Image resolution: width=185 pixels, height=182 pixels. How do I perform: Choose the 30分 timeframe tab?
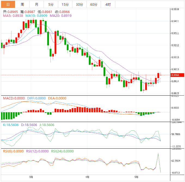click(x=79, y=4)
